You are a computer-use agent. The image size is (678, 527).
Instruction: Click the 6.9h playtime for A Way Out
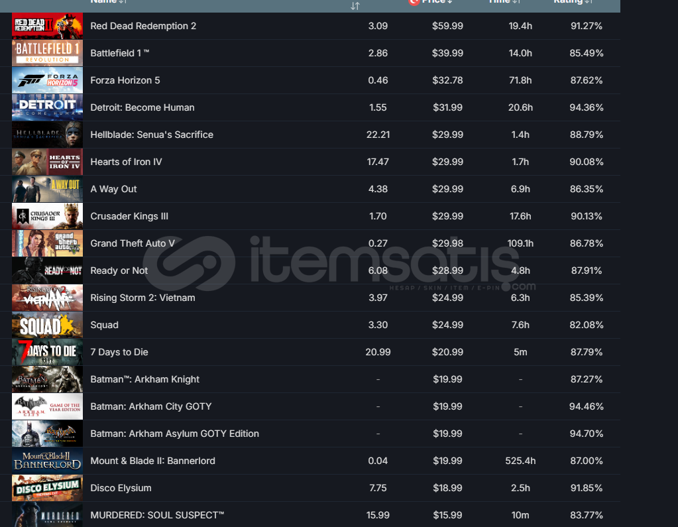point(520,190)
